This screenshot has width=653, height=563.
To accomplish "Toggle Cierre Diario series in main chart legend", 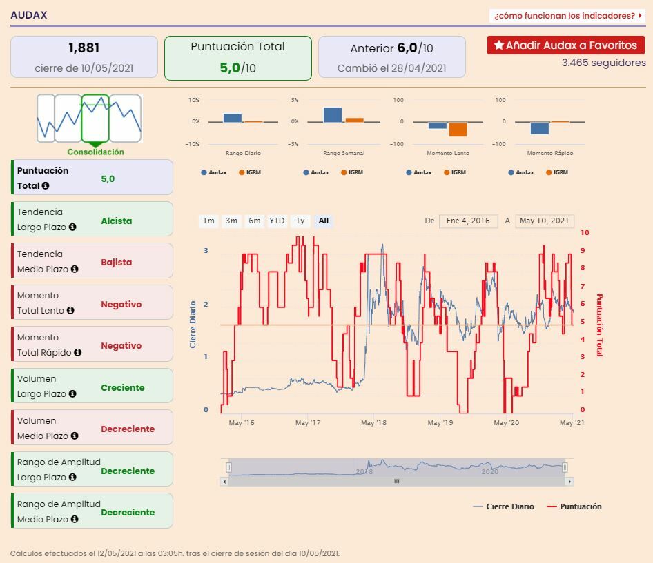I will click(503, 506).
